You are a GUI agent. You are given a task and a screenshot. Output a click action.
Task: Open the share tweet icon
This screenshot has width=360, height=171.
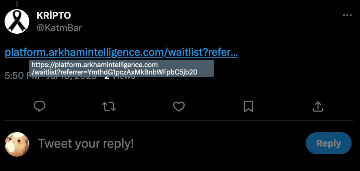click(x=318, y=107)
